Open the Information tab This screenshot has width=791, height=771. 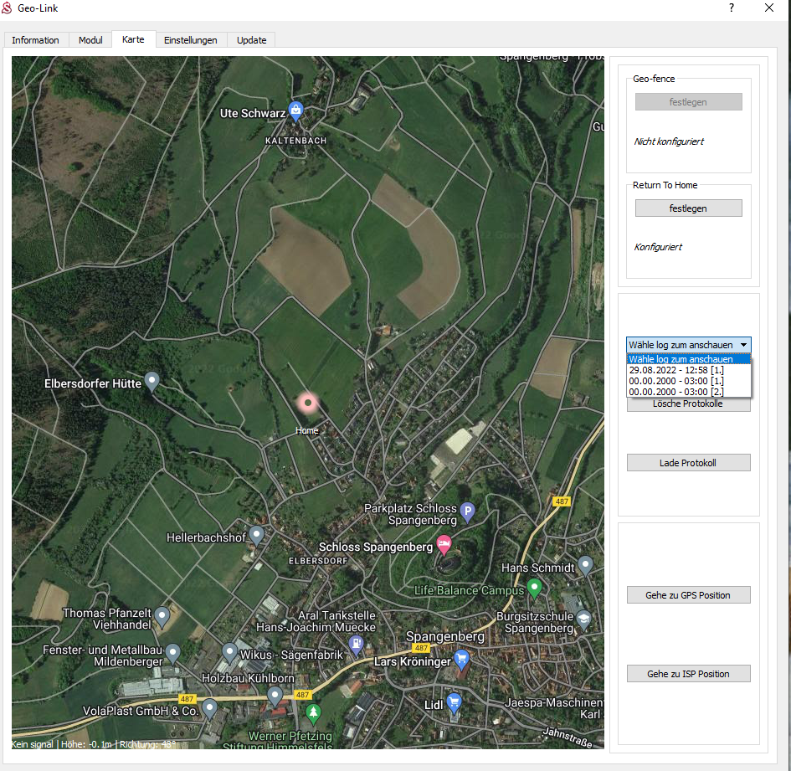click(35, 40)
